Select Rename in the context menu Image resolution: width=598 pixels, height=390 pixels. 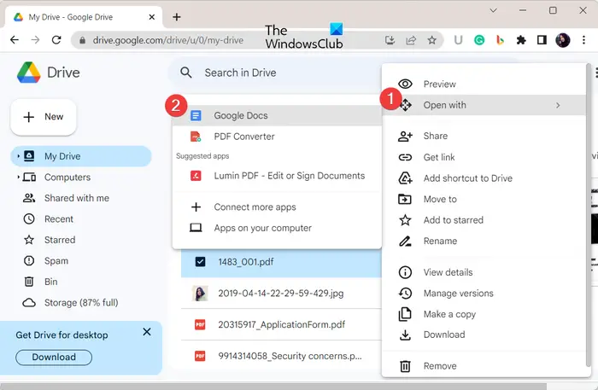[x=440, y=241]
